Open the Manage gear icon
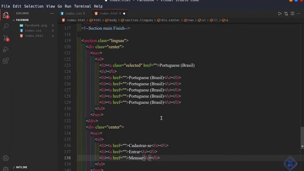304x171 pixels. click(x=6, y=169)
